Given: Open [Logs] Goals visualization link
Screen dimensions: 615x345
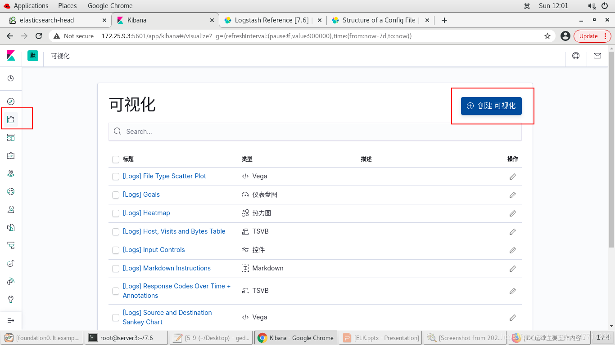Looking at the screenshot, I should 141,195.
